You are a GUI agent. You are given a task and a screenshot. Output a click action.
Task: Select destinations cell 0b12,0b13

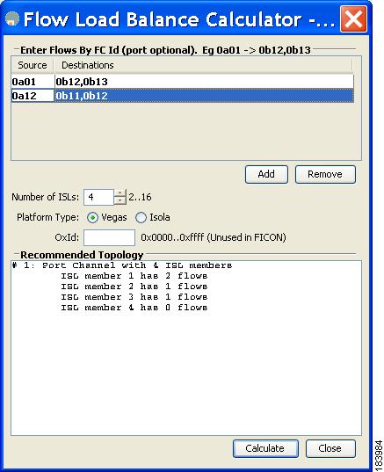point(204,82)
